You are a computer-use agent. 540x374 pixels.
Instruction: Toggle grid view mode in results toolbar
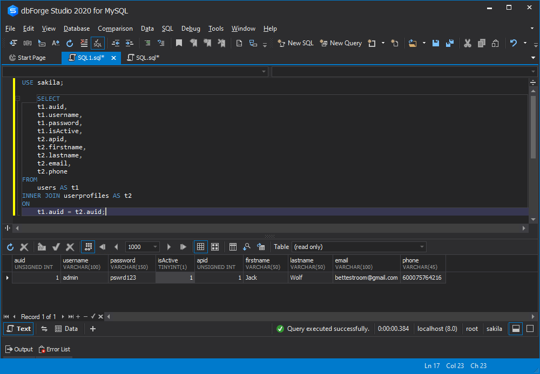(x=201, y=247)
